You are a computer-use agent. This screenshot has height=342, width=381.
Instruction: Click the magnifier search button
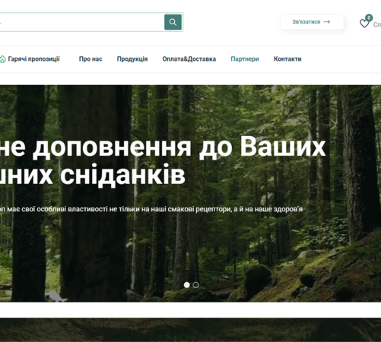point(173,22)
